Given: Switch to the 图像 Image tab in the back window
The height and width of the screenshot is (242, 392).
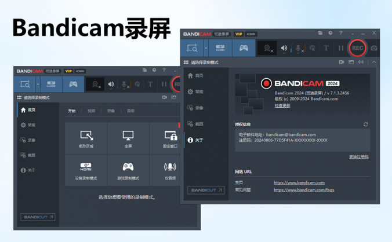Looking at the screenshot, I should [111, 111].
